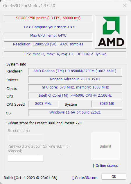131x184 pixels.
Task: Select the Intel Core i7-4600U CPU field
Action: click(75, 96)
